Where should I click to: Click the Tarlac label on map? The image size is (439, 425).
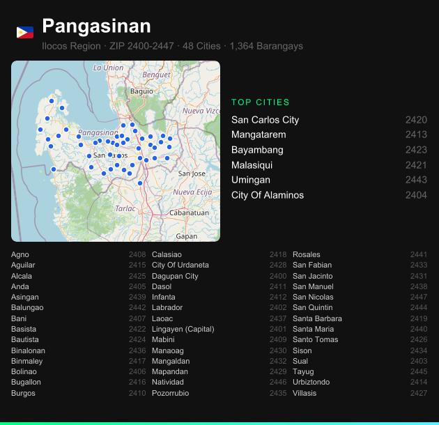[125, 208]
